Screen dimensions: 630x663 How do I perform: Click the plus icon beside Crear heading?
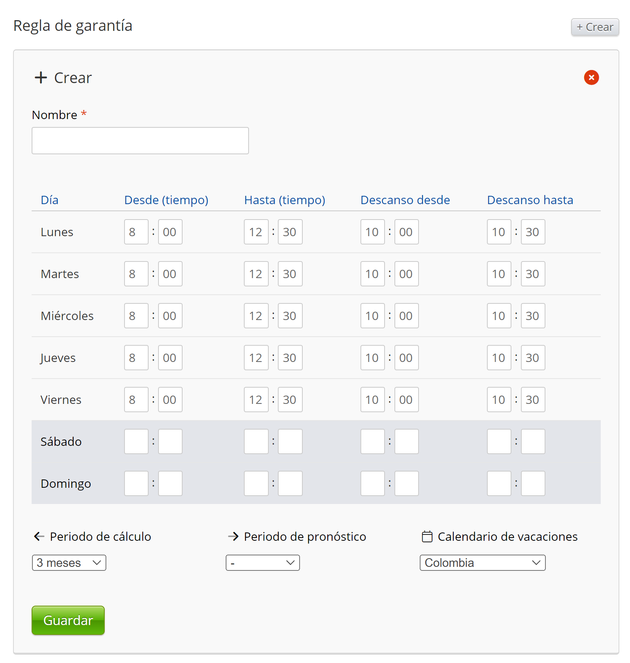[x=41, y=78]
